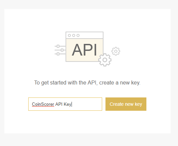Click the gray page background outside the card

(89, 140)
